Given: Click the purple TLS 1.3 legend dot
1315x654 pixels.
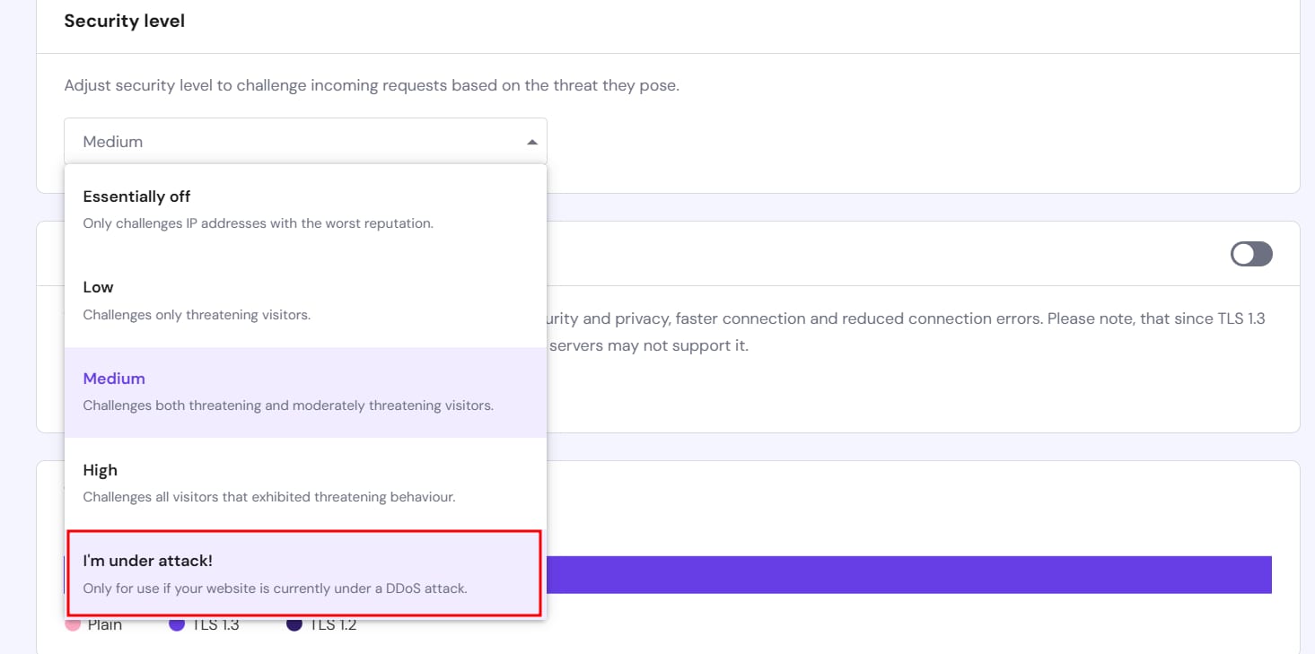Looking at the screenshot, I should pos(177,624).
